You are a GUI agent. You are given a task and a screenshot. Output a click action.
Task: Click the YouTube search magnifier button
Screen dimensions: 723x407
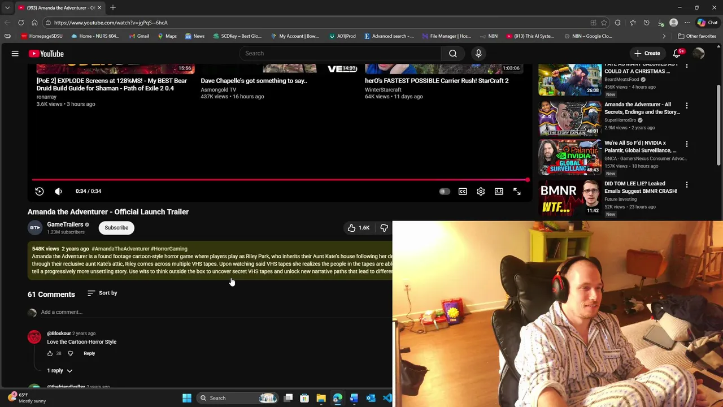click(x=453, y=53)
